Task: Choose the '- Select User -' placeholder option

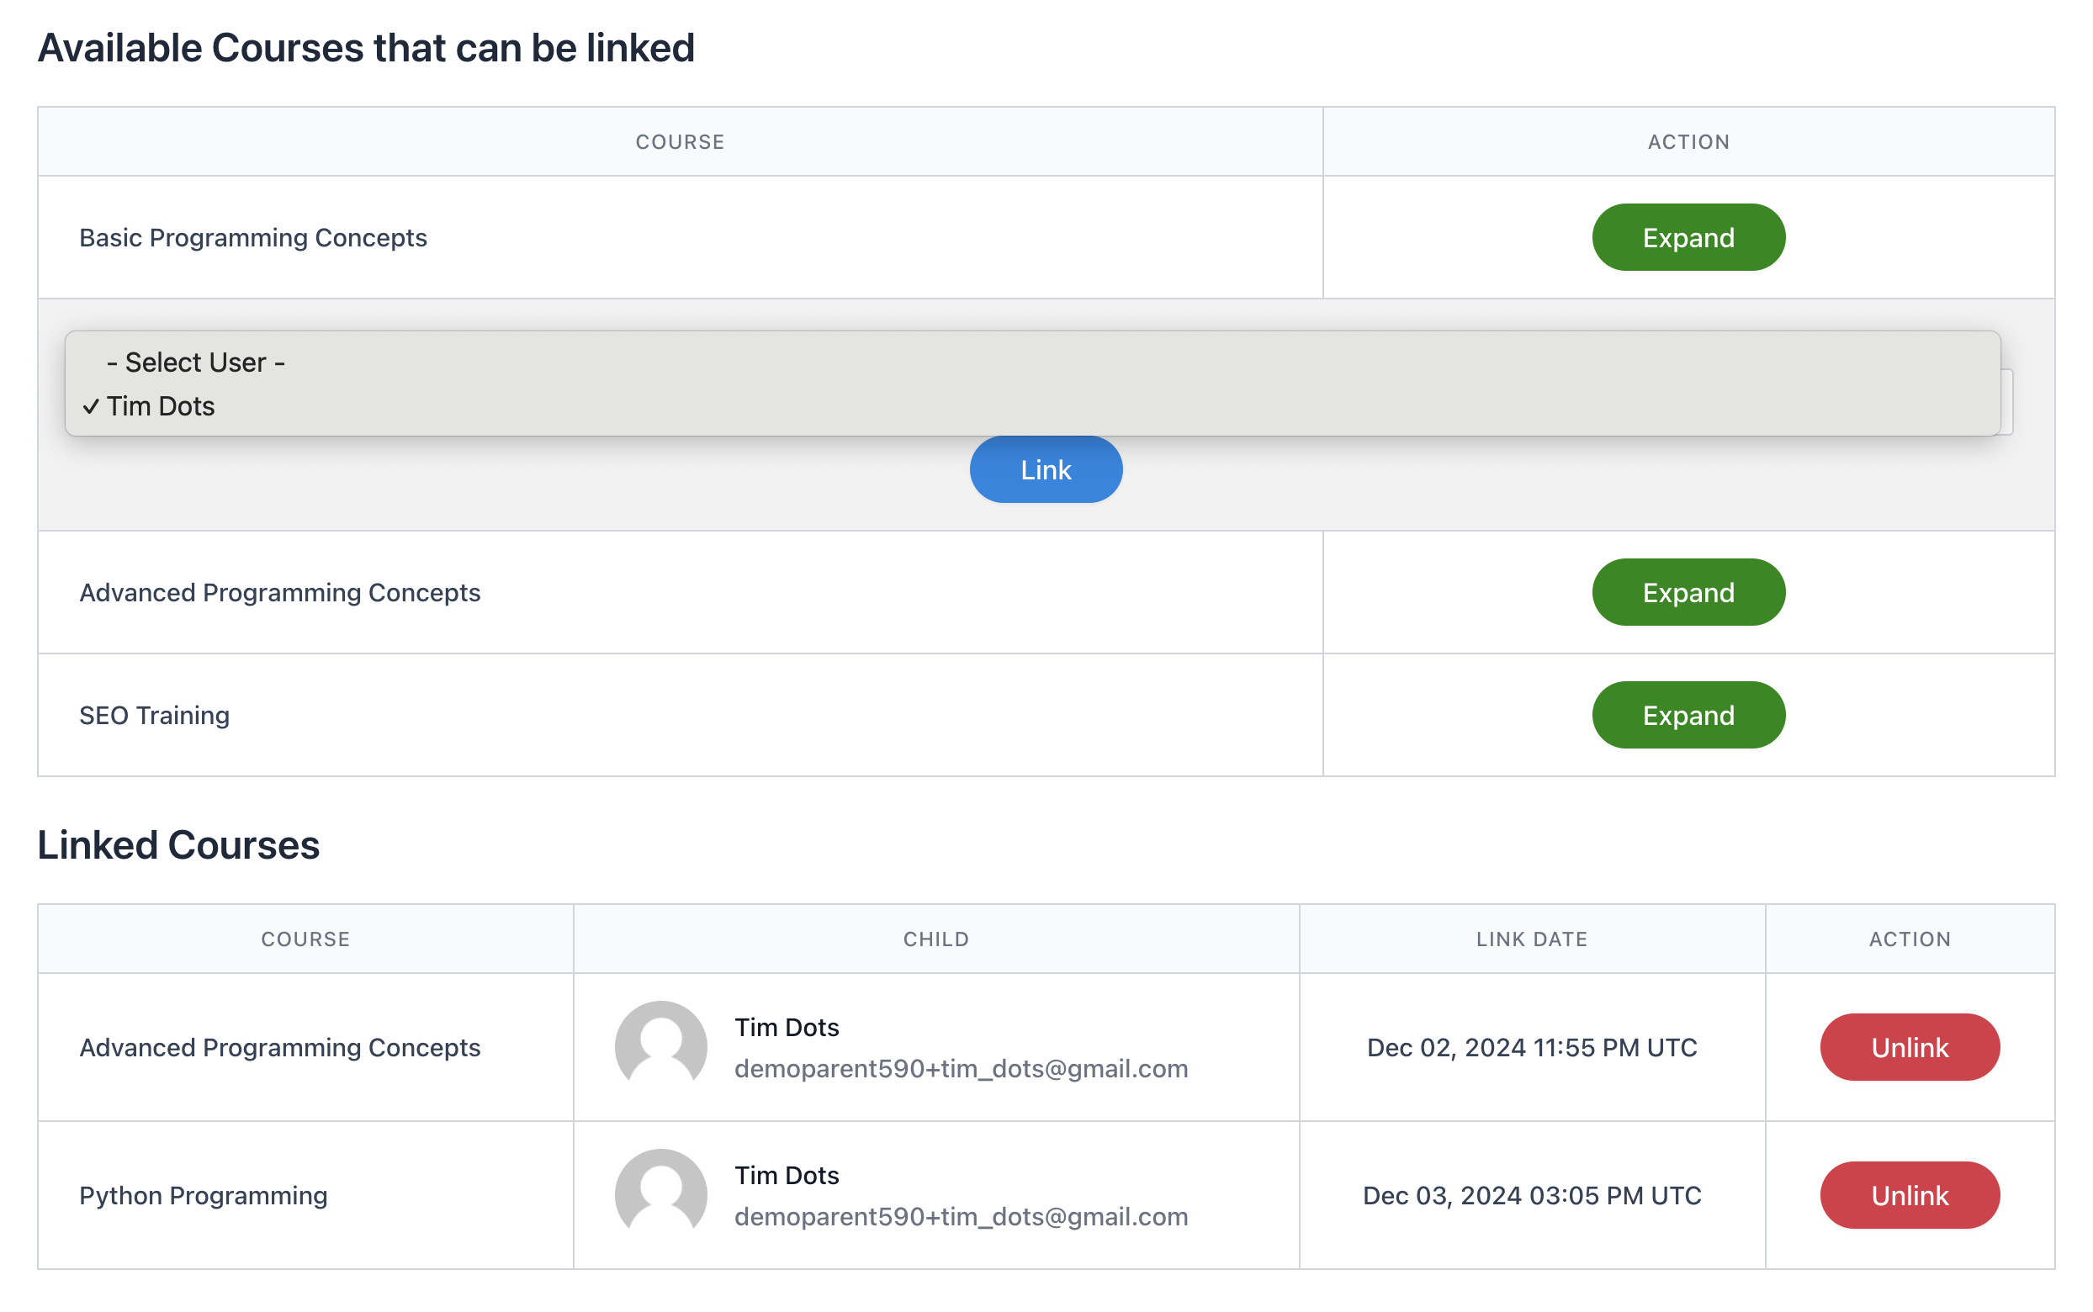Action: (197, 362)
